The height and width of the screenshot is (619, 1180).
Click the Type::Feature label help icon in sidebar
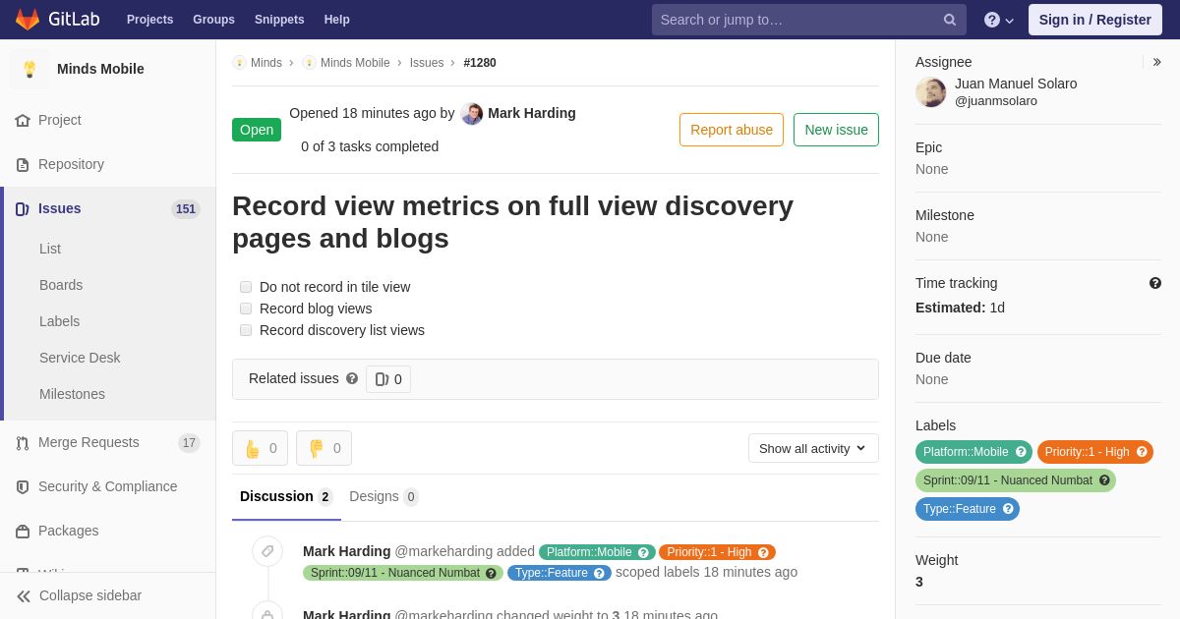(x=1008, y=509)
